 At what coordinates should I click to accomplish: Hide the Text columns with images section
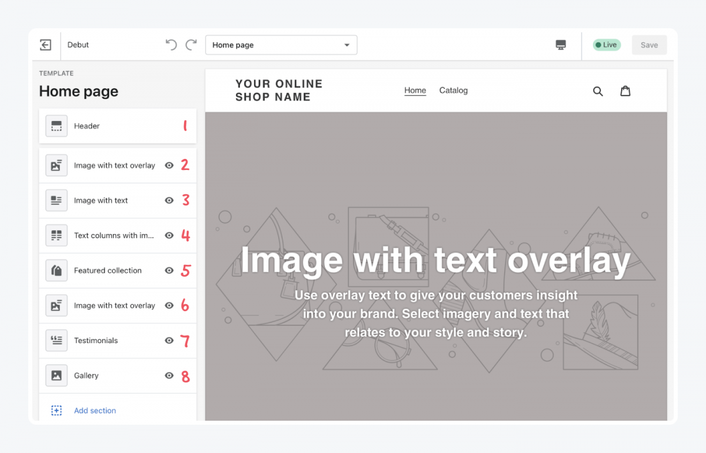click(169, 235)
